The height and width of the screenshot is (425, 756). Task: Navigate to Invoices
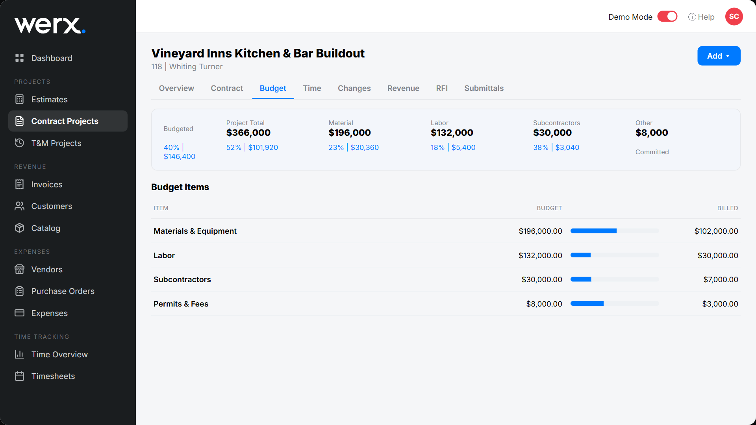(68, 185)
